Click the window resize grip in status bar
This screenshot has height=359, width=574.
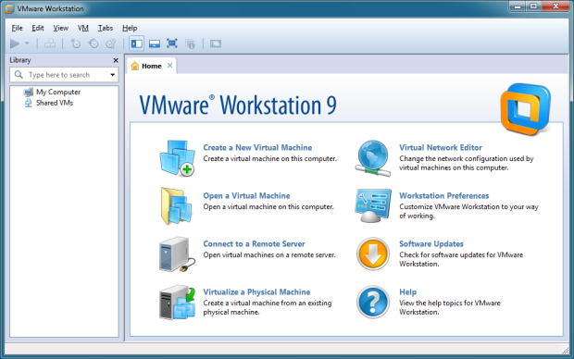(566, 351)
